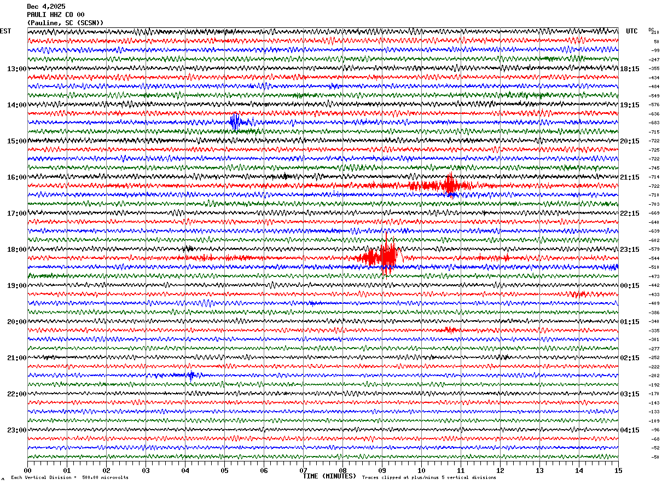Click the 13:00 EST time label
This screenshot has width=662, height=485.
pyautogui.click(x=17, y=69)
